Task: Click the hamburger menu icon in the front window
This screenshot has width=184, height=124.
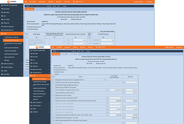Action: pyautogui.click(x=53, y=47)
